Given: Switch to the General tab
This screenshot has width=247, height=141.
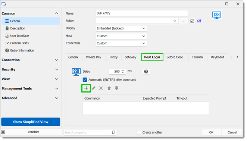Looking at the screenshot, I should [x=74, y=57].
